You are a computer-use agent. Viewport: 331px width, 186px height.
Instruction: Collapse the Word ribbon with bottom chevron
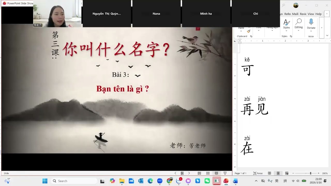pyautogui.click(x=327, y=35)
